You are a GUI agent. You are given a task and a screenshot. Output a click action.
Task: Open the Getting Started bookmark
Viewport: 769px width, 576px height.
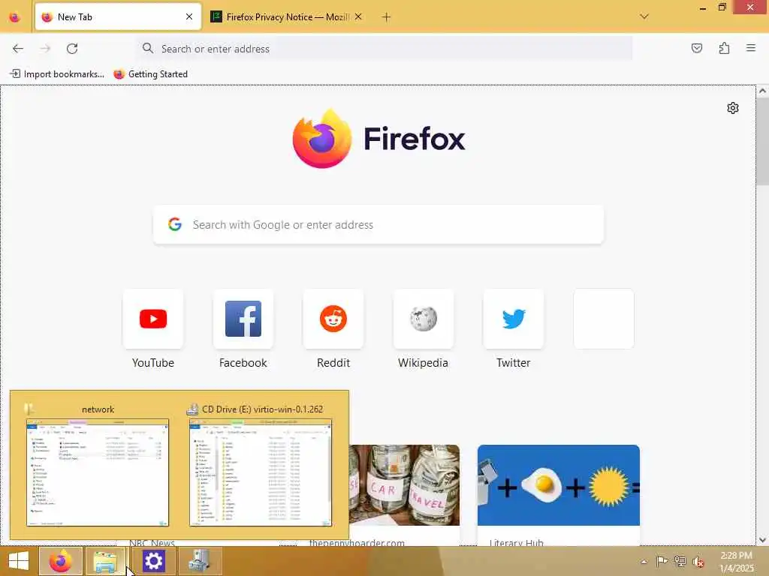pyautogui.click(x=150, y=74)
